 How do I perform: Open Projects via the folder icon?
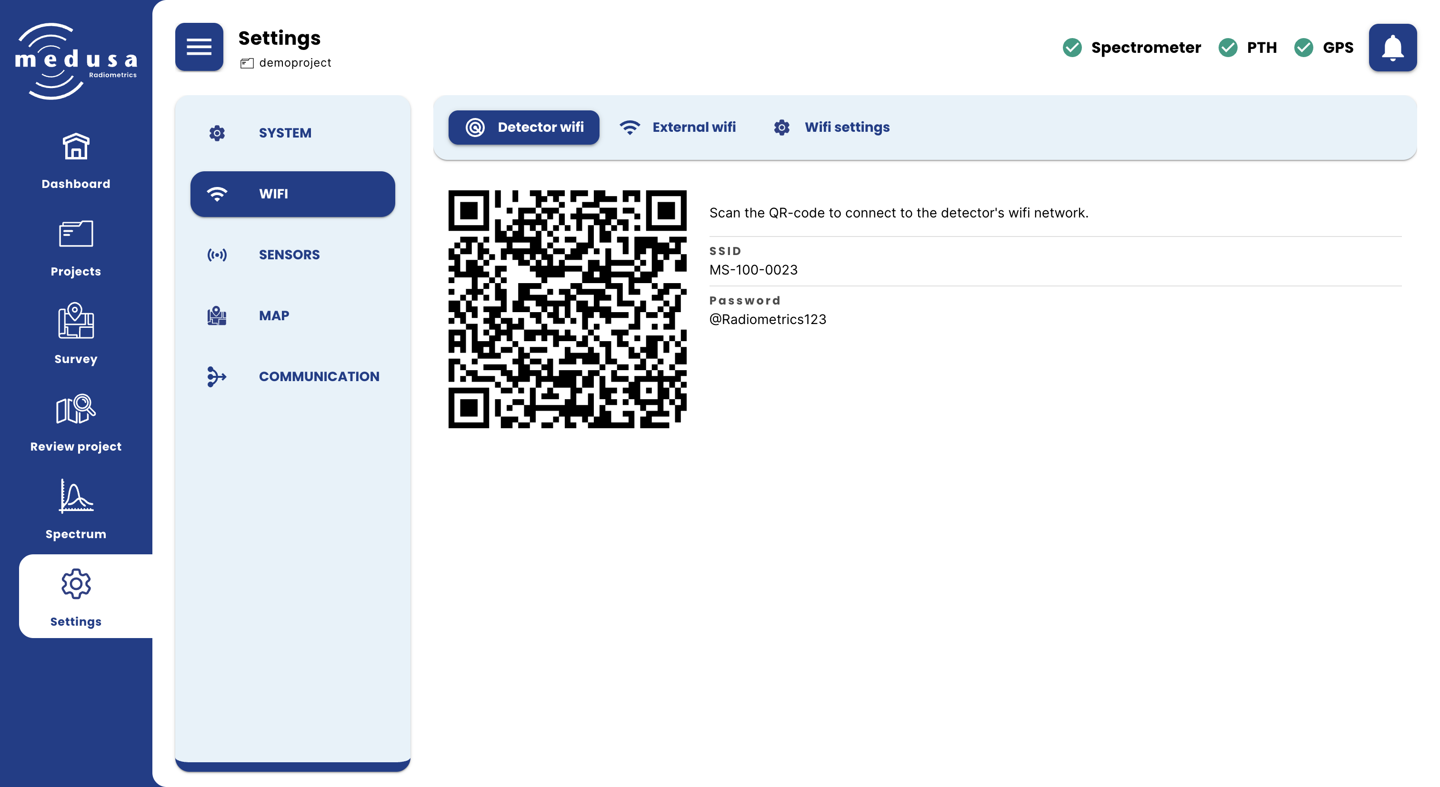(76, 234)
